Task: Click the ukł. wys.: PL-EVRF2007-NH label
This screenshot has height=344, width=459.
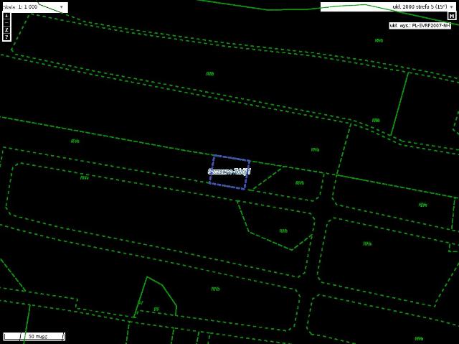Action: [420, 25]
